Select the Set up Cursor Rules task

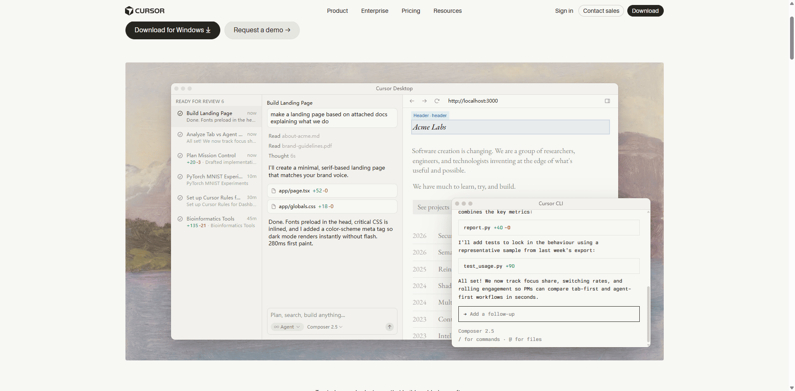(x=217, y=201)
